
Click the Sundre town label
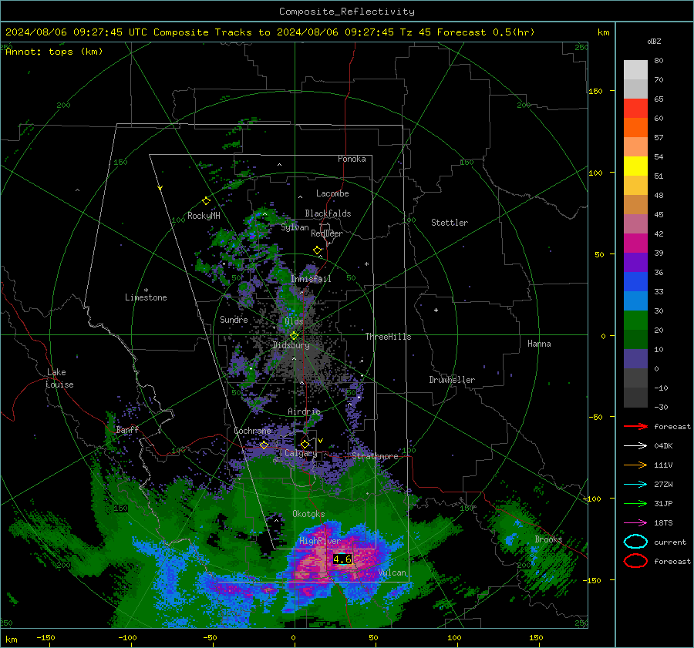[x=234, y=319]
